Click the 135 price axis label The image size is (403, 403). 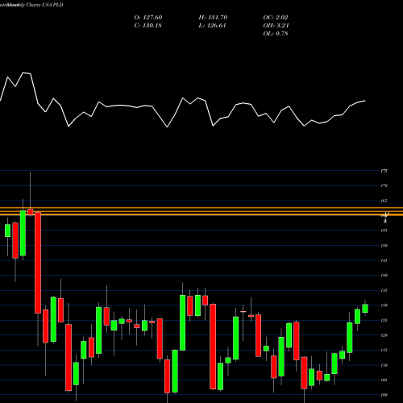tap(384, 290)
